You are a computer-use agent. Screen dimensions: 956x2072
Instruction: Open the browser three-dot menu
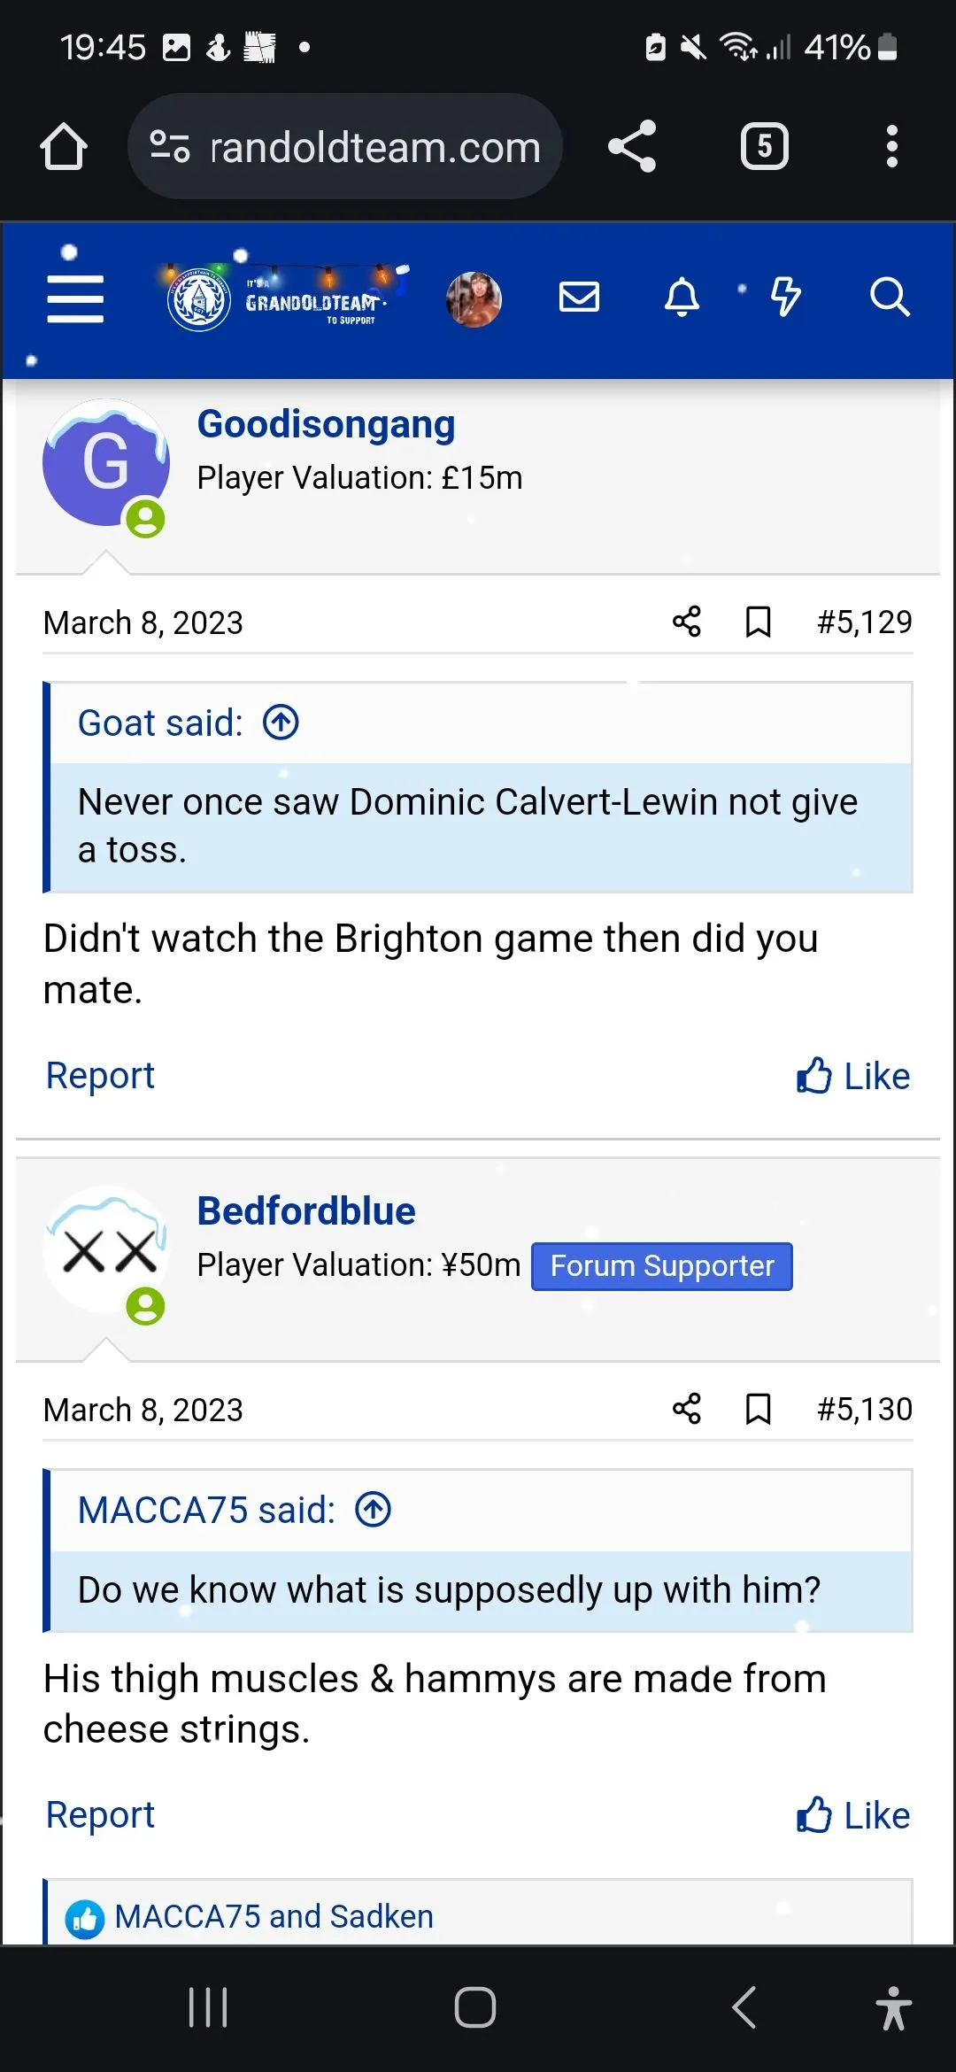pos(891,147)
